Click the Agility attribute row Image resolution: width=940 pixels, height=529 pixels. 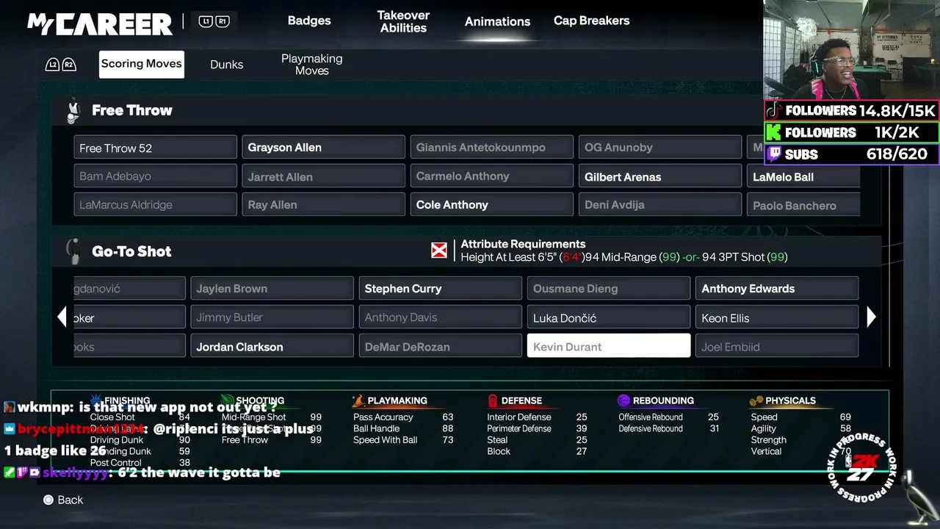point(801,428)
